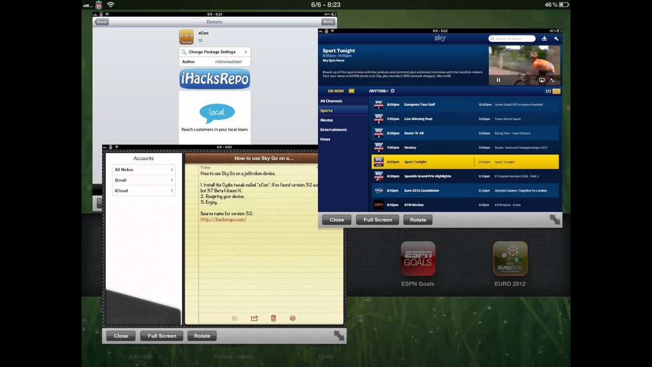Switch Sky Go listings to grid view

coord(548,91)
